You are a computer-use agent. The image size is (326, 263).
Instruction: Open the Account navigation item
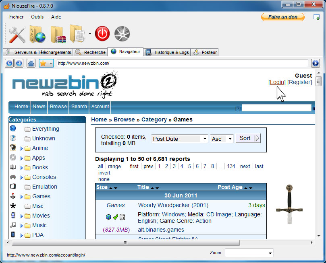pos(100,107)
